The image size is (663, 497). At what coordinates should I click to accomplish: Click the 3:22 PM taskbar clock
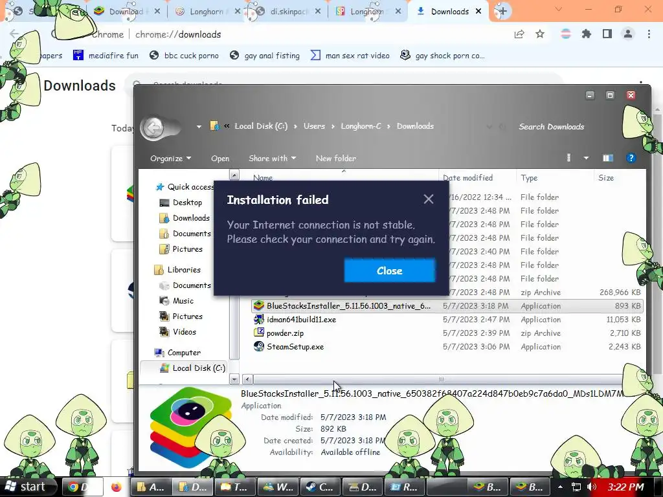pos(626,487)
